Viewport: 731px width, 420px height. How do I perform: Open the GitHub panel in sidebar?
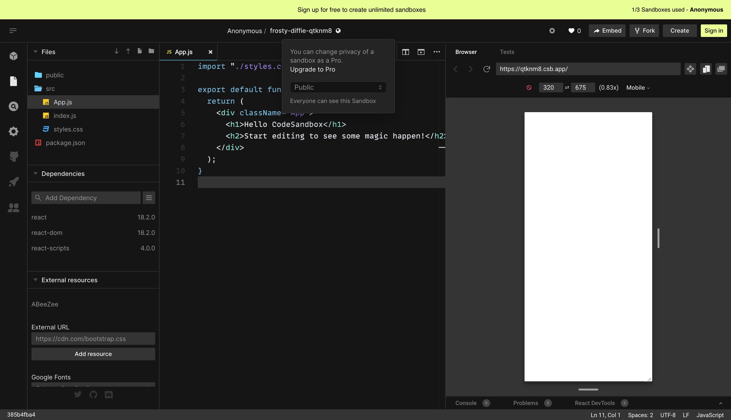[x=13, y=156]
